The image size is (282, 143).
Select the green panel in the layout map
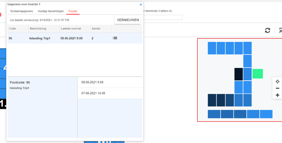click(258, 74)
